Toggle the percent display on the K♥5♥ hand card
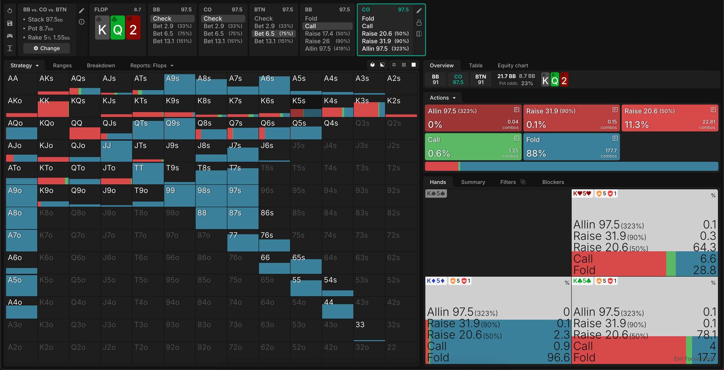Viewport: 724px width, 370px height. click(713, 196)
